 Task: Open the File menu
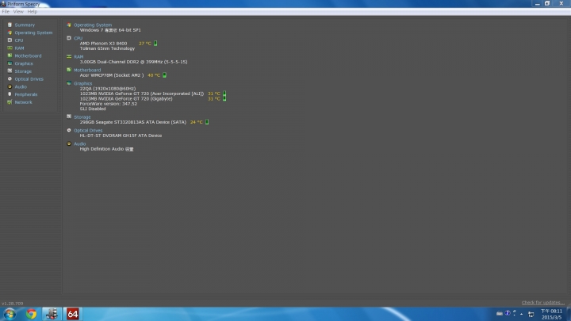point(6,12)
